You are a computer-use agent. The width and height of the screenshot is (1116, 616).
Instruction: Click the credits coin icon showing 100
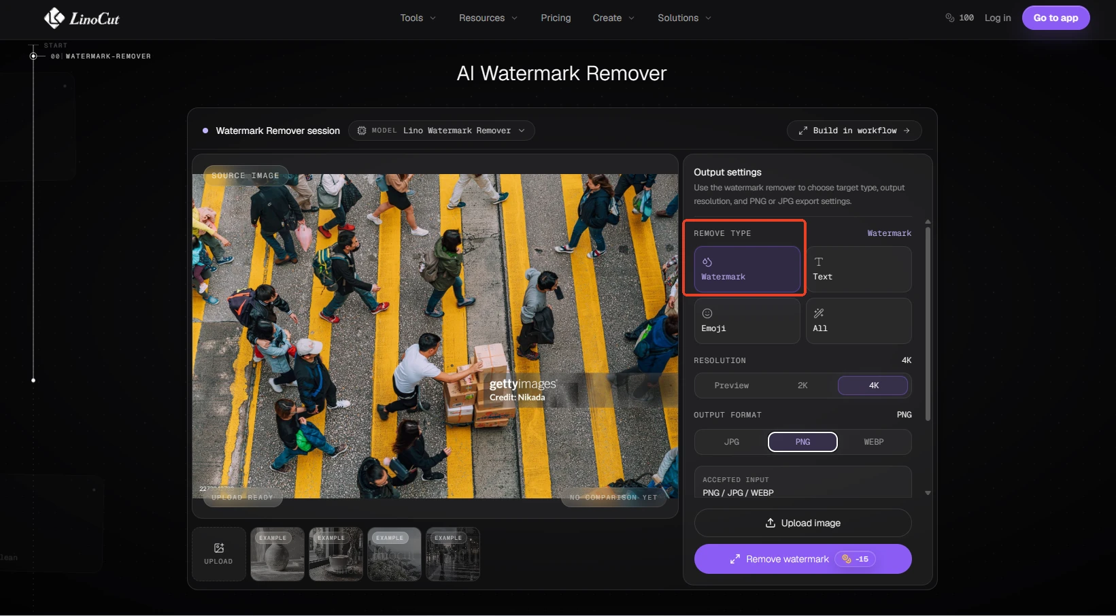950,18
